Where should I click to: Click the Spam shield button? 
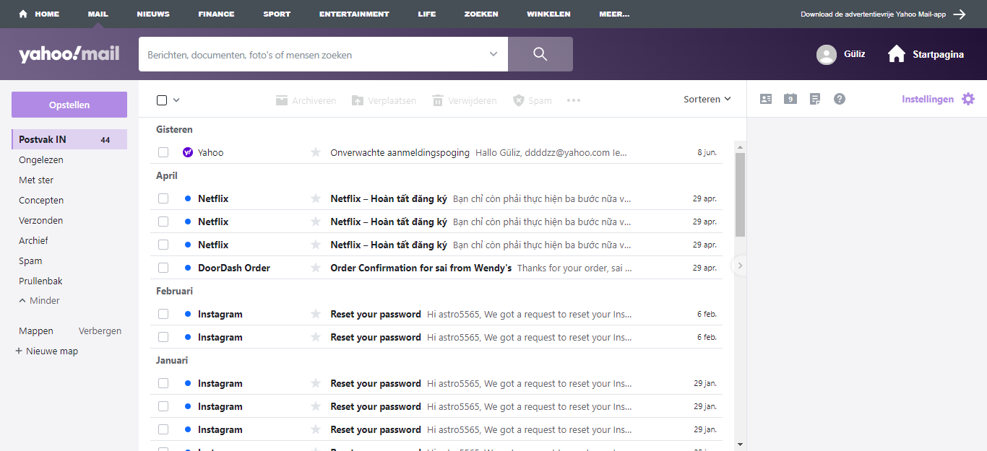533,100
